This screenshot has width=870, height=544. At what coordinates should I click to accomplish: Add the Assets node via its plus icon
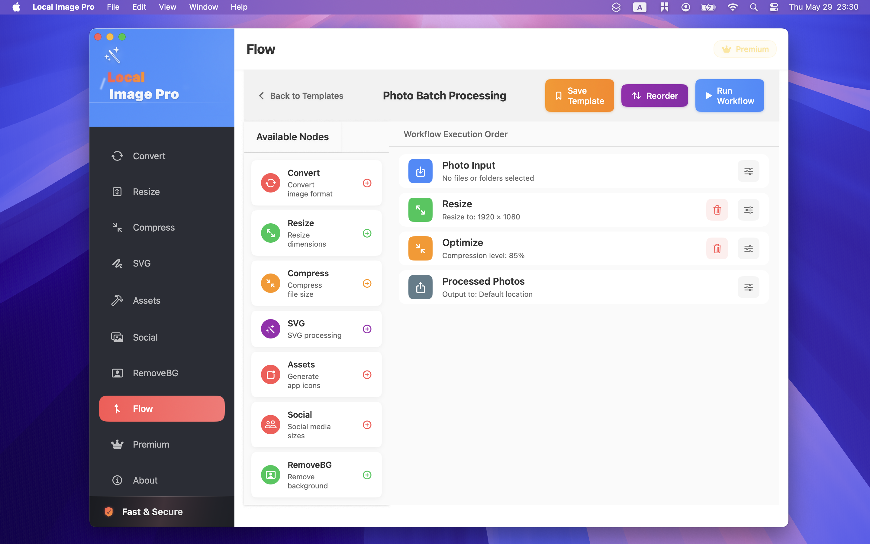367,374
